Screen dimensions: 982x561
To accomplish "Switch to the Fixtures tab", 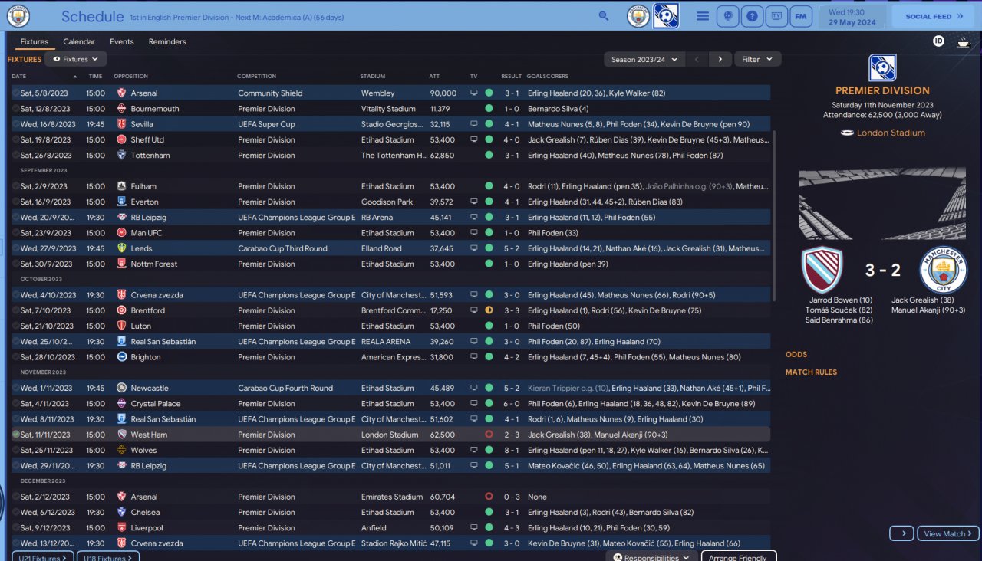I will pos(35,41).
